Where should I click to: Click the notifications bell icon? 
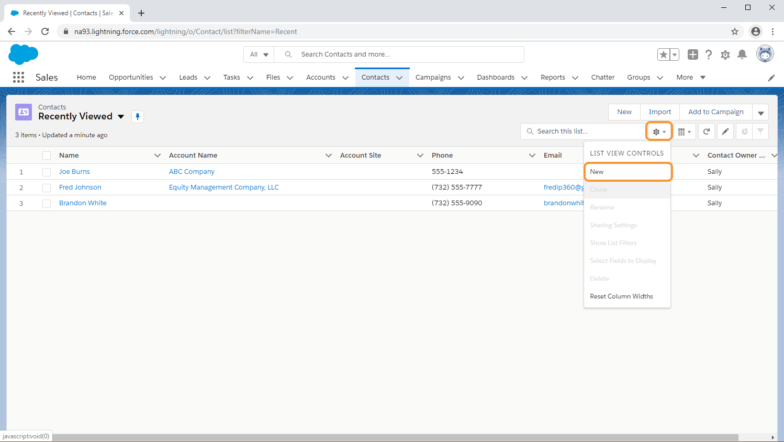742,54
